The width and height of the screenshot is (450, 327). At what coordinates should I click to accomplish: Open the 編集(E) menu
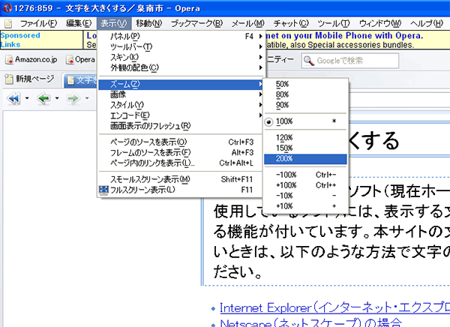pyautogui.click(x=79, y=23)
